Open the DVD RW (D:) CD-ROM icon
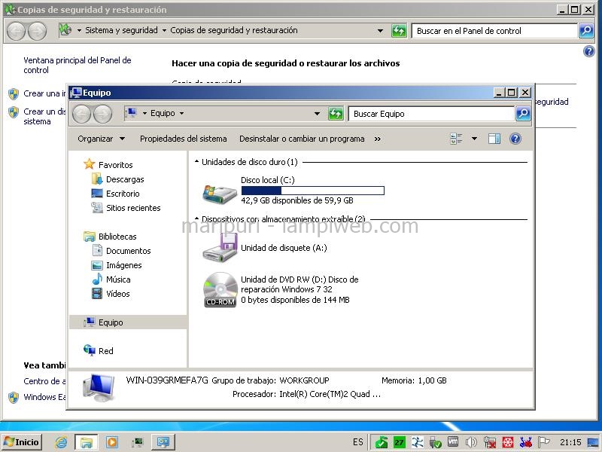The image size is (602, 452). point(220,290)
